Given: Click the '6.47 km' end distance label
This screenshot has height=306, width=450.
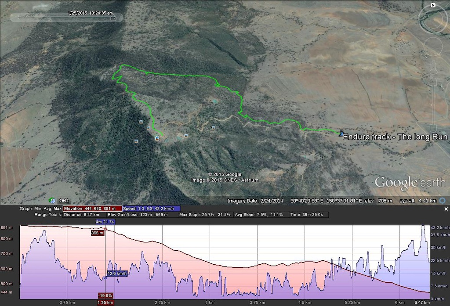Looking at the screenshot, I should pos(422,302).
